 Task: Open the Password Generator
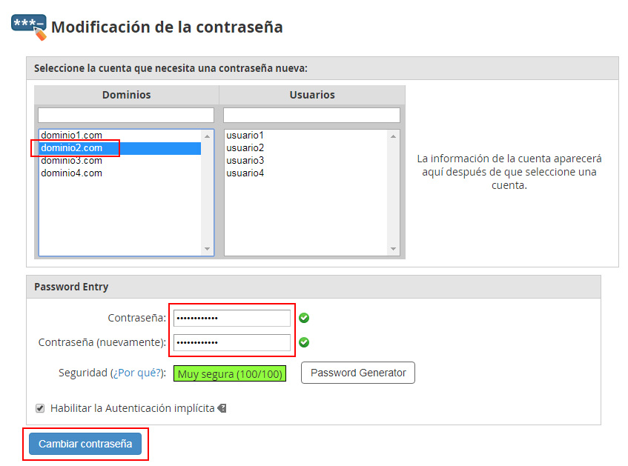[358, 373]
